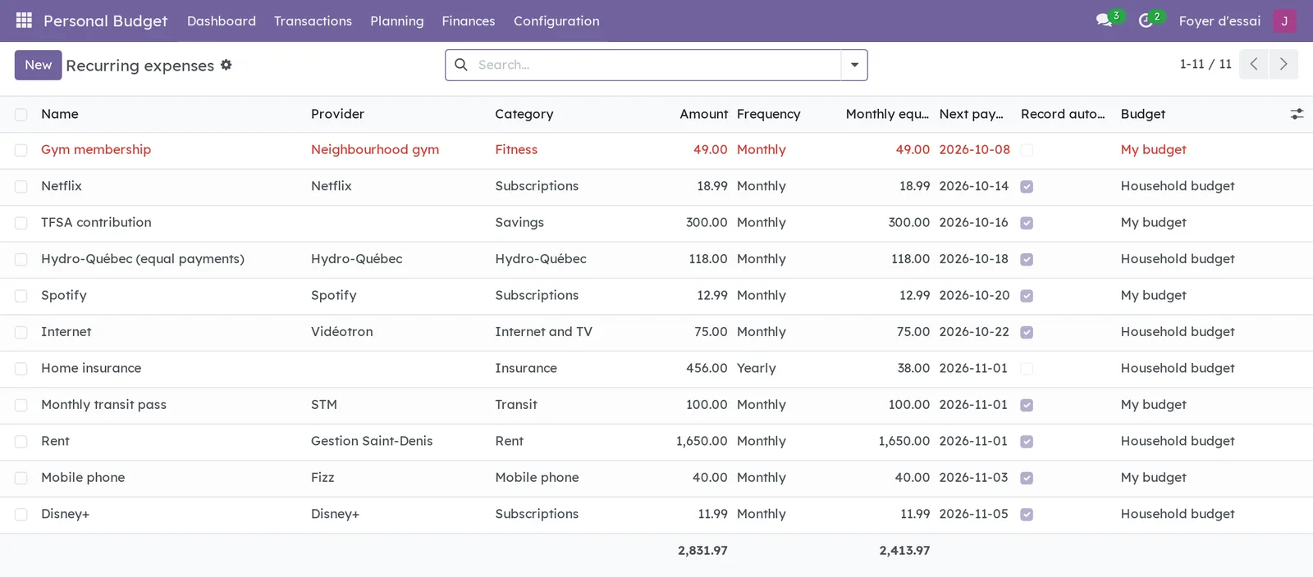Select the Spotify row checkbox
This screenshot has height=577, width=1313.
point(21,296)
